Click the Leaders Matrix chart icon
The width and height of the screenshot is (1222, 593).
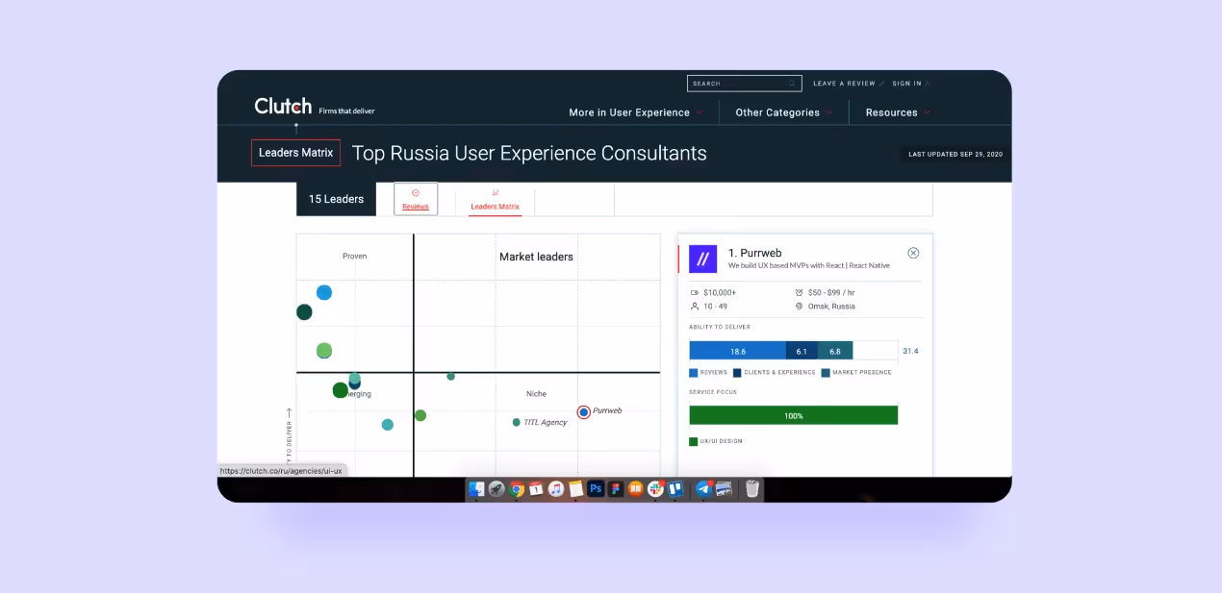pyautogui.click(x=494, y=193)
